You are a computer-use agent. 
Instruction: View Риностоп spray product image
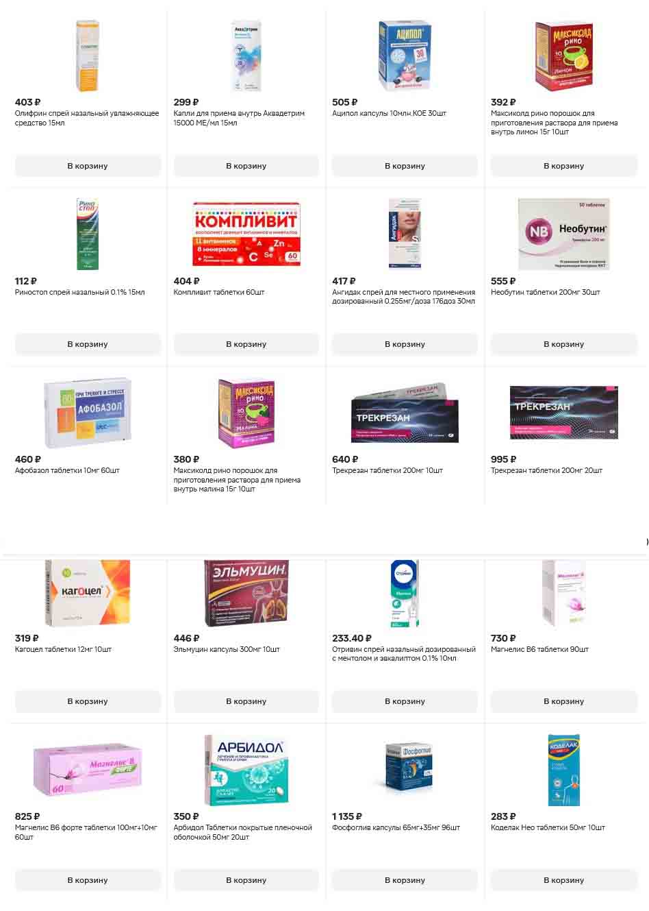(88, 234)
